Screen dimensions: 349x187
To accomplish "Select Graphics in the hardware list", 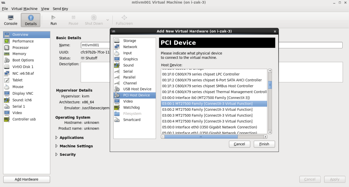I will pyautogui.click(x=130, y=59).
